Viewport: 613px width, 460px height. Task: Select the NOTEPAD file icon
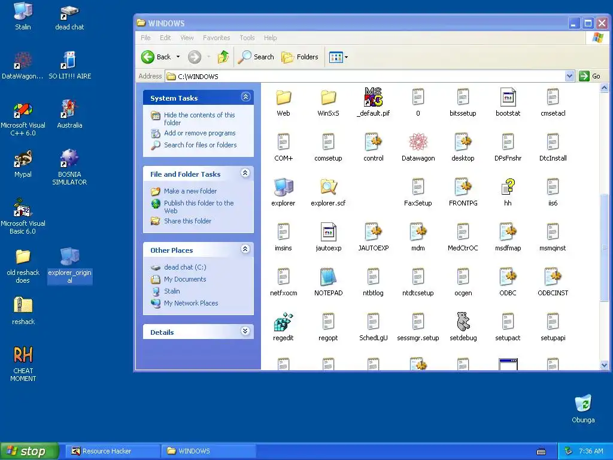[x=328, y=277]
